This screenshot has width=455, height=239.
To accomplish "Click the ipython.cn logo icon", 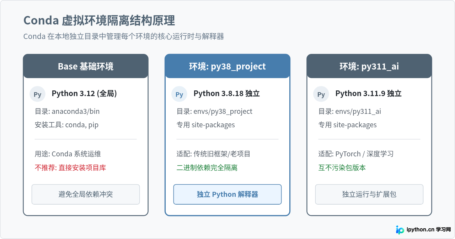I will click(400, 230).
